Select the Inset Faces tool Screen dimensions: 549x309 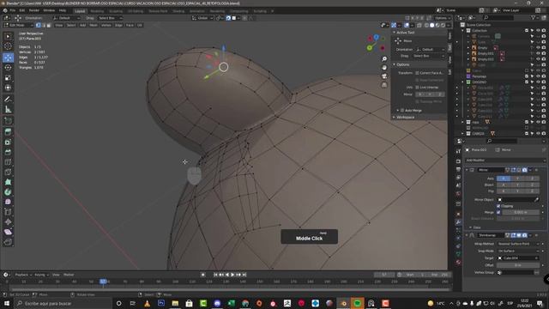pos(8,142)
